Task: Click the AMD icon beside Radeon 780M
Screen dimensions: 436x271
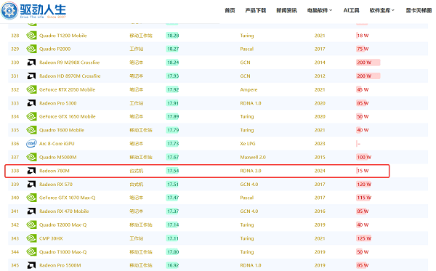Action: click(x=31, y=171)
